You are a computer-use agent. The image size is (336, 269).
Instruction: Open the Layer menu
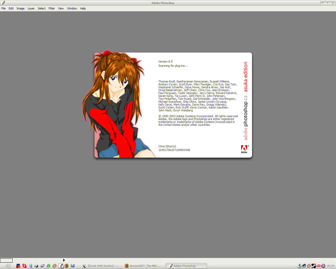click(31, 8)
